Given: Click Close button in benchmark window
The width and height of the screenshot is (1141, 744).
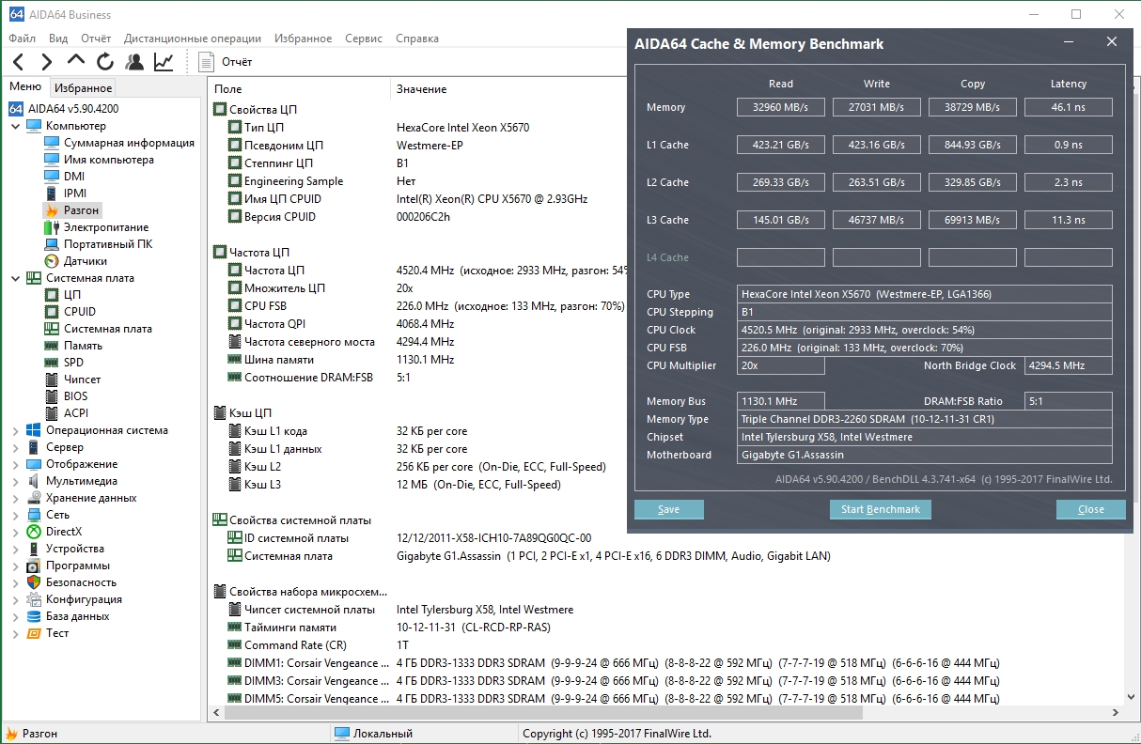Looking at the screenshot, I should [x=1090, y=509].
